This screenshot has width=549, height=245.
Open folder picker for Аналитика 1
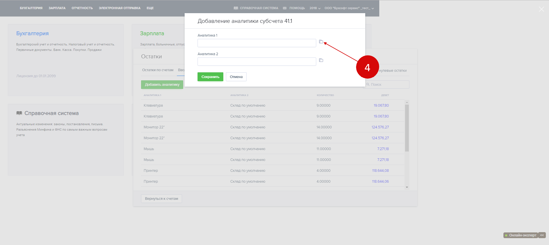pyautogui.click(x=321, y=42)
